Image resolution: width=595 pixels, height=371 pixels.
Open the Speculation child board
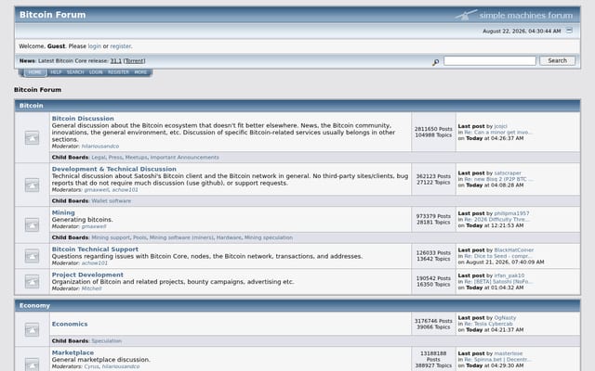click(107, 341)
